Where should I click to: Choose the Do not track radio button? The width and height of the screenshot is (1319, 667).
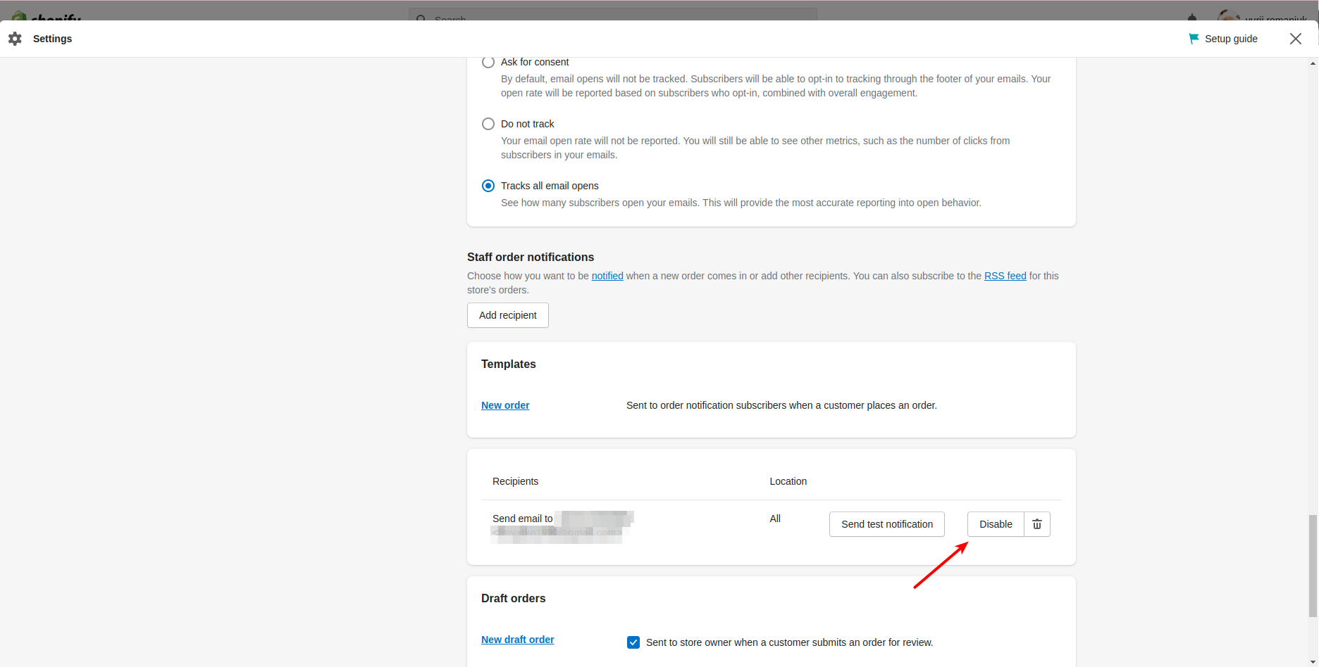pyautogui.click(x=488, y=124)
